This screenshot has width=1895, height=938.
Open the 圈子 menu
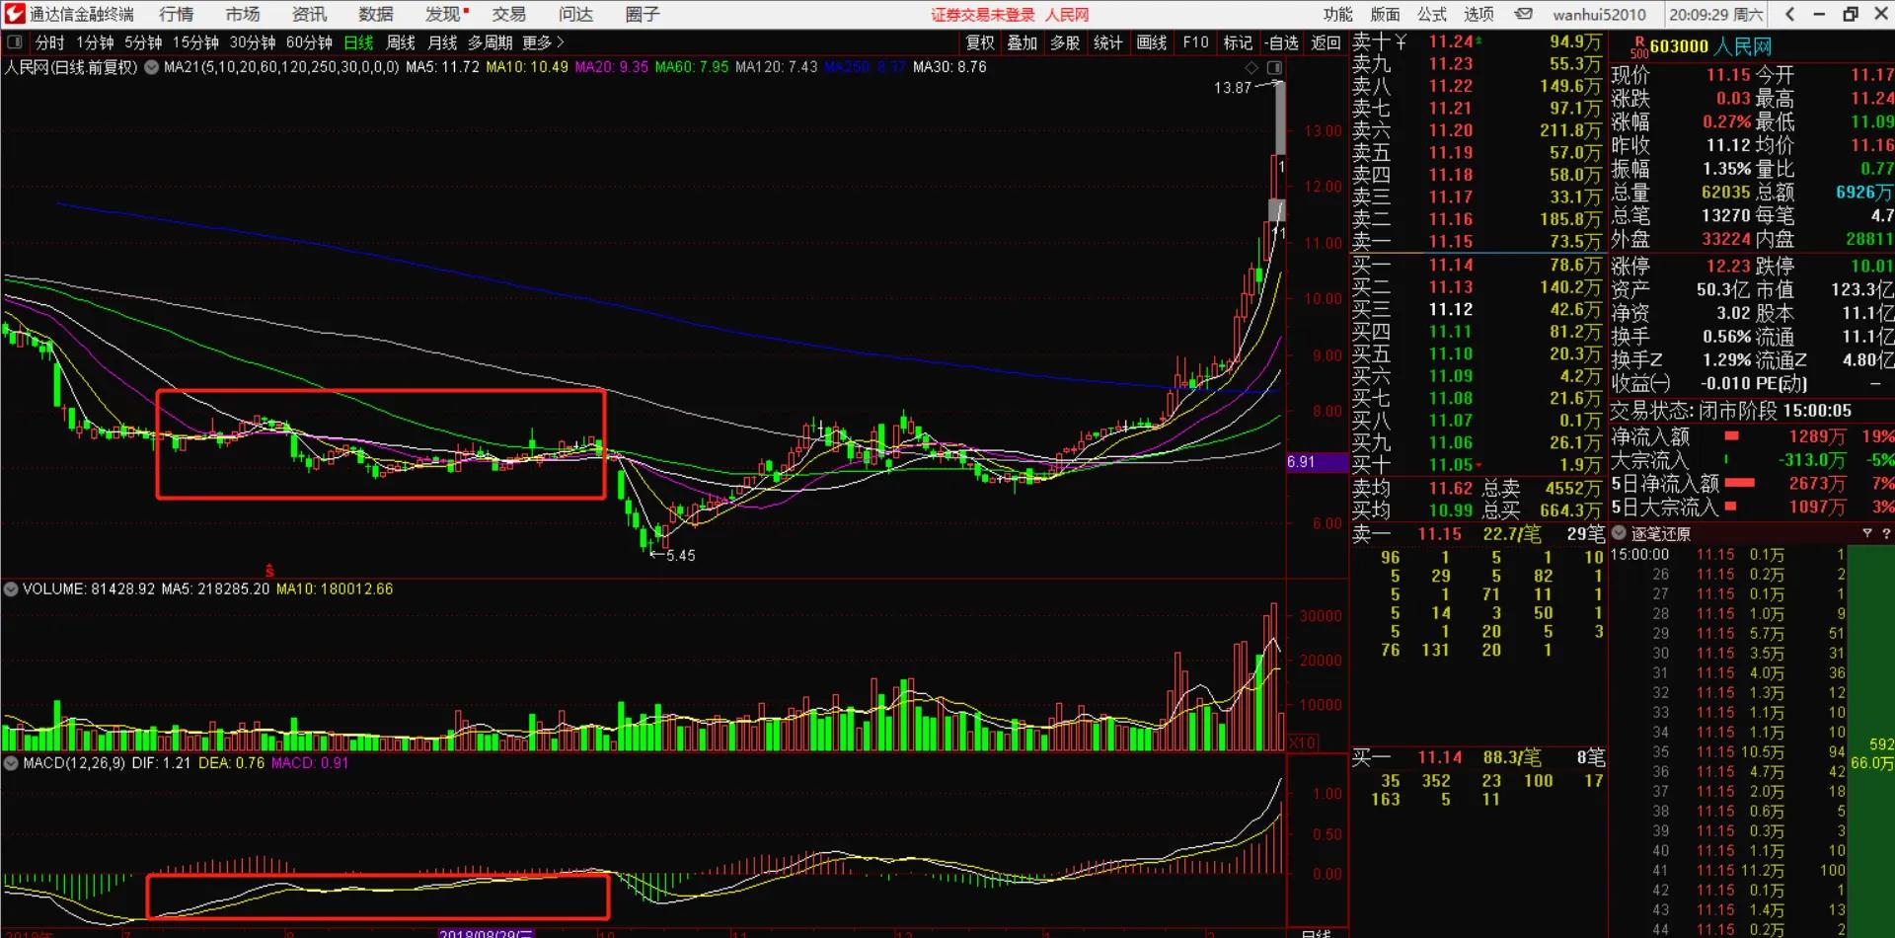643,14
